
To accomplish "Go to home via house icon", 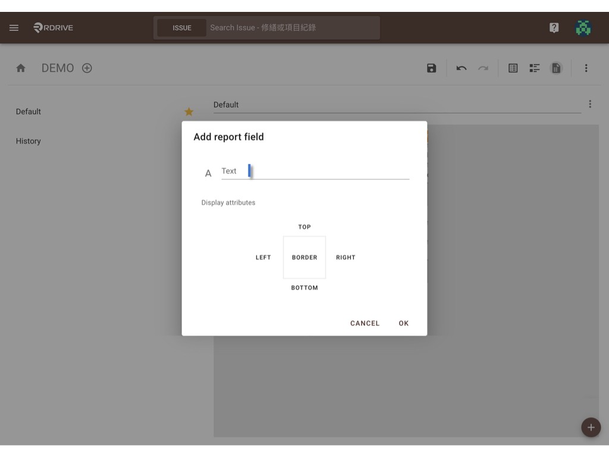I will point(21,68).
